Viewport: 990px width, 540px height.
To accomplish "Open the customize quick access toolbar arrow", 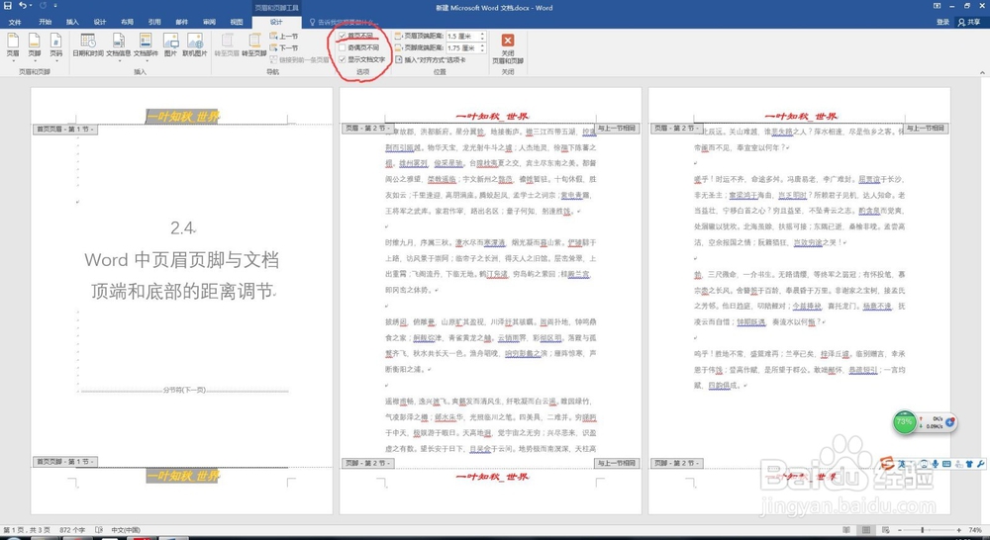I will click(55, 6).
